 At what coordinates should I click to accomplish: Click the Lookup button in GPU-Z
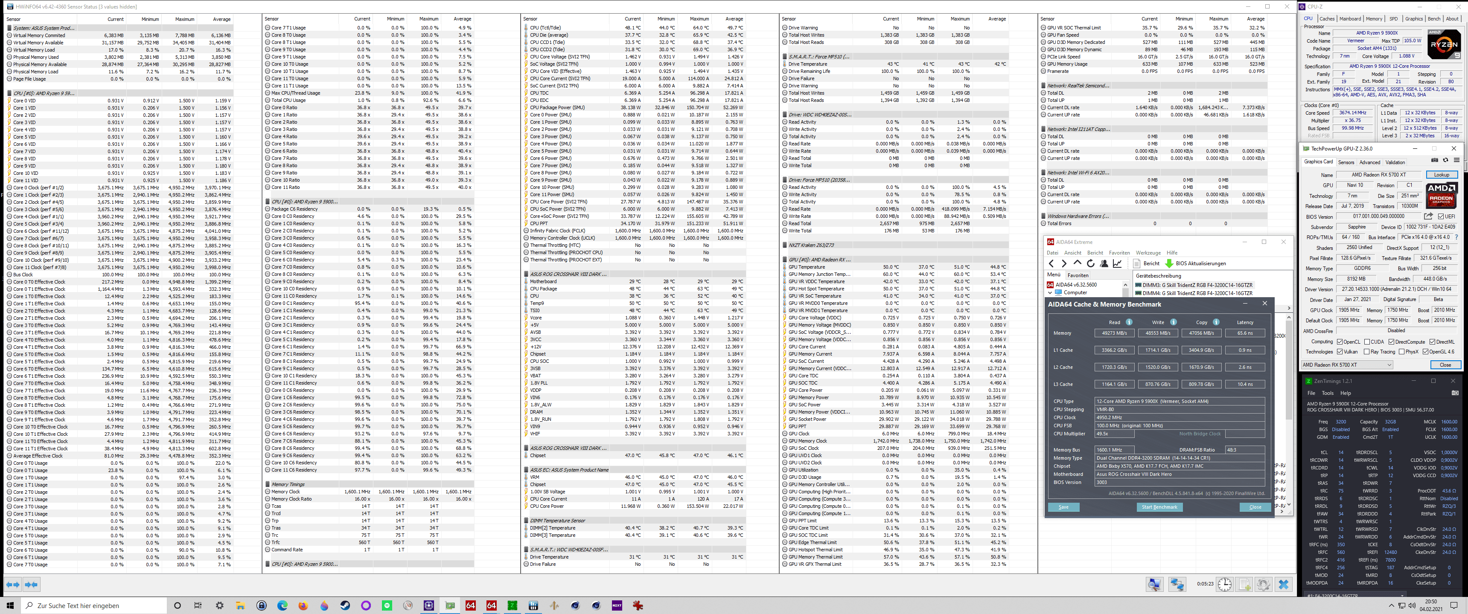click(1441, 175)
